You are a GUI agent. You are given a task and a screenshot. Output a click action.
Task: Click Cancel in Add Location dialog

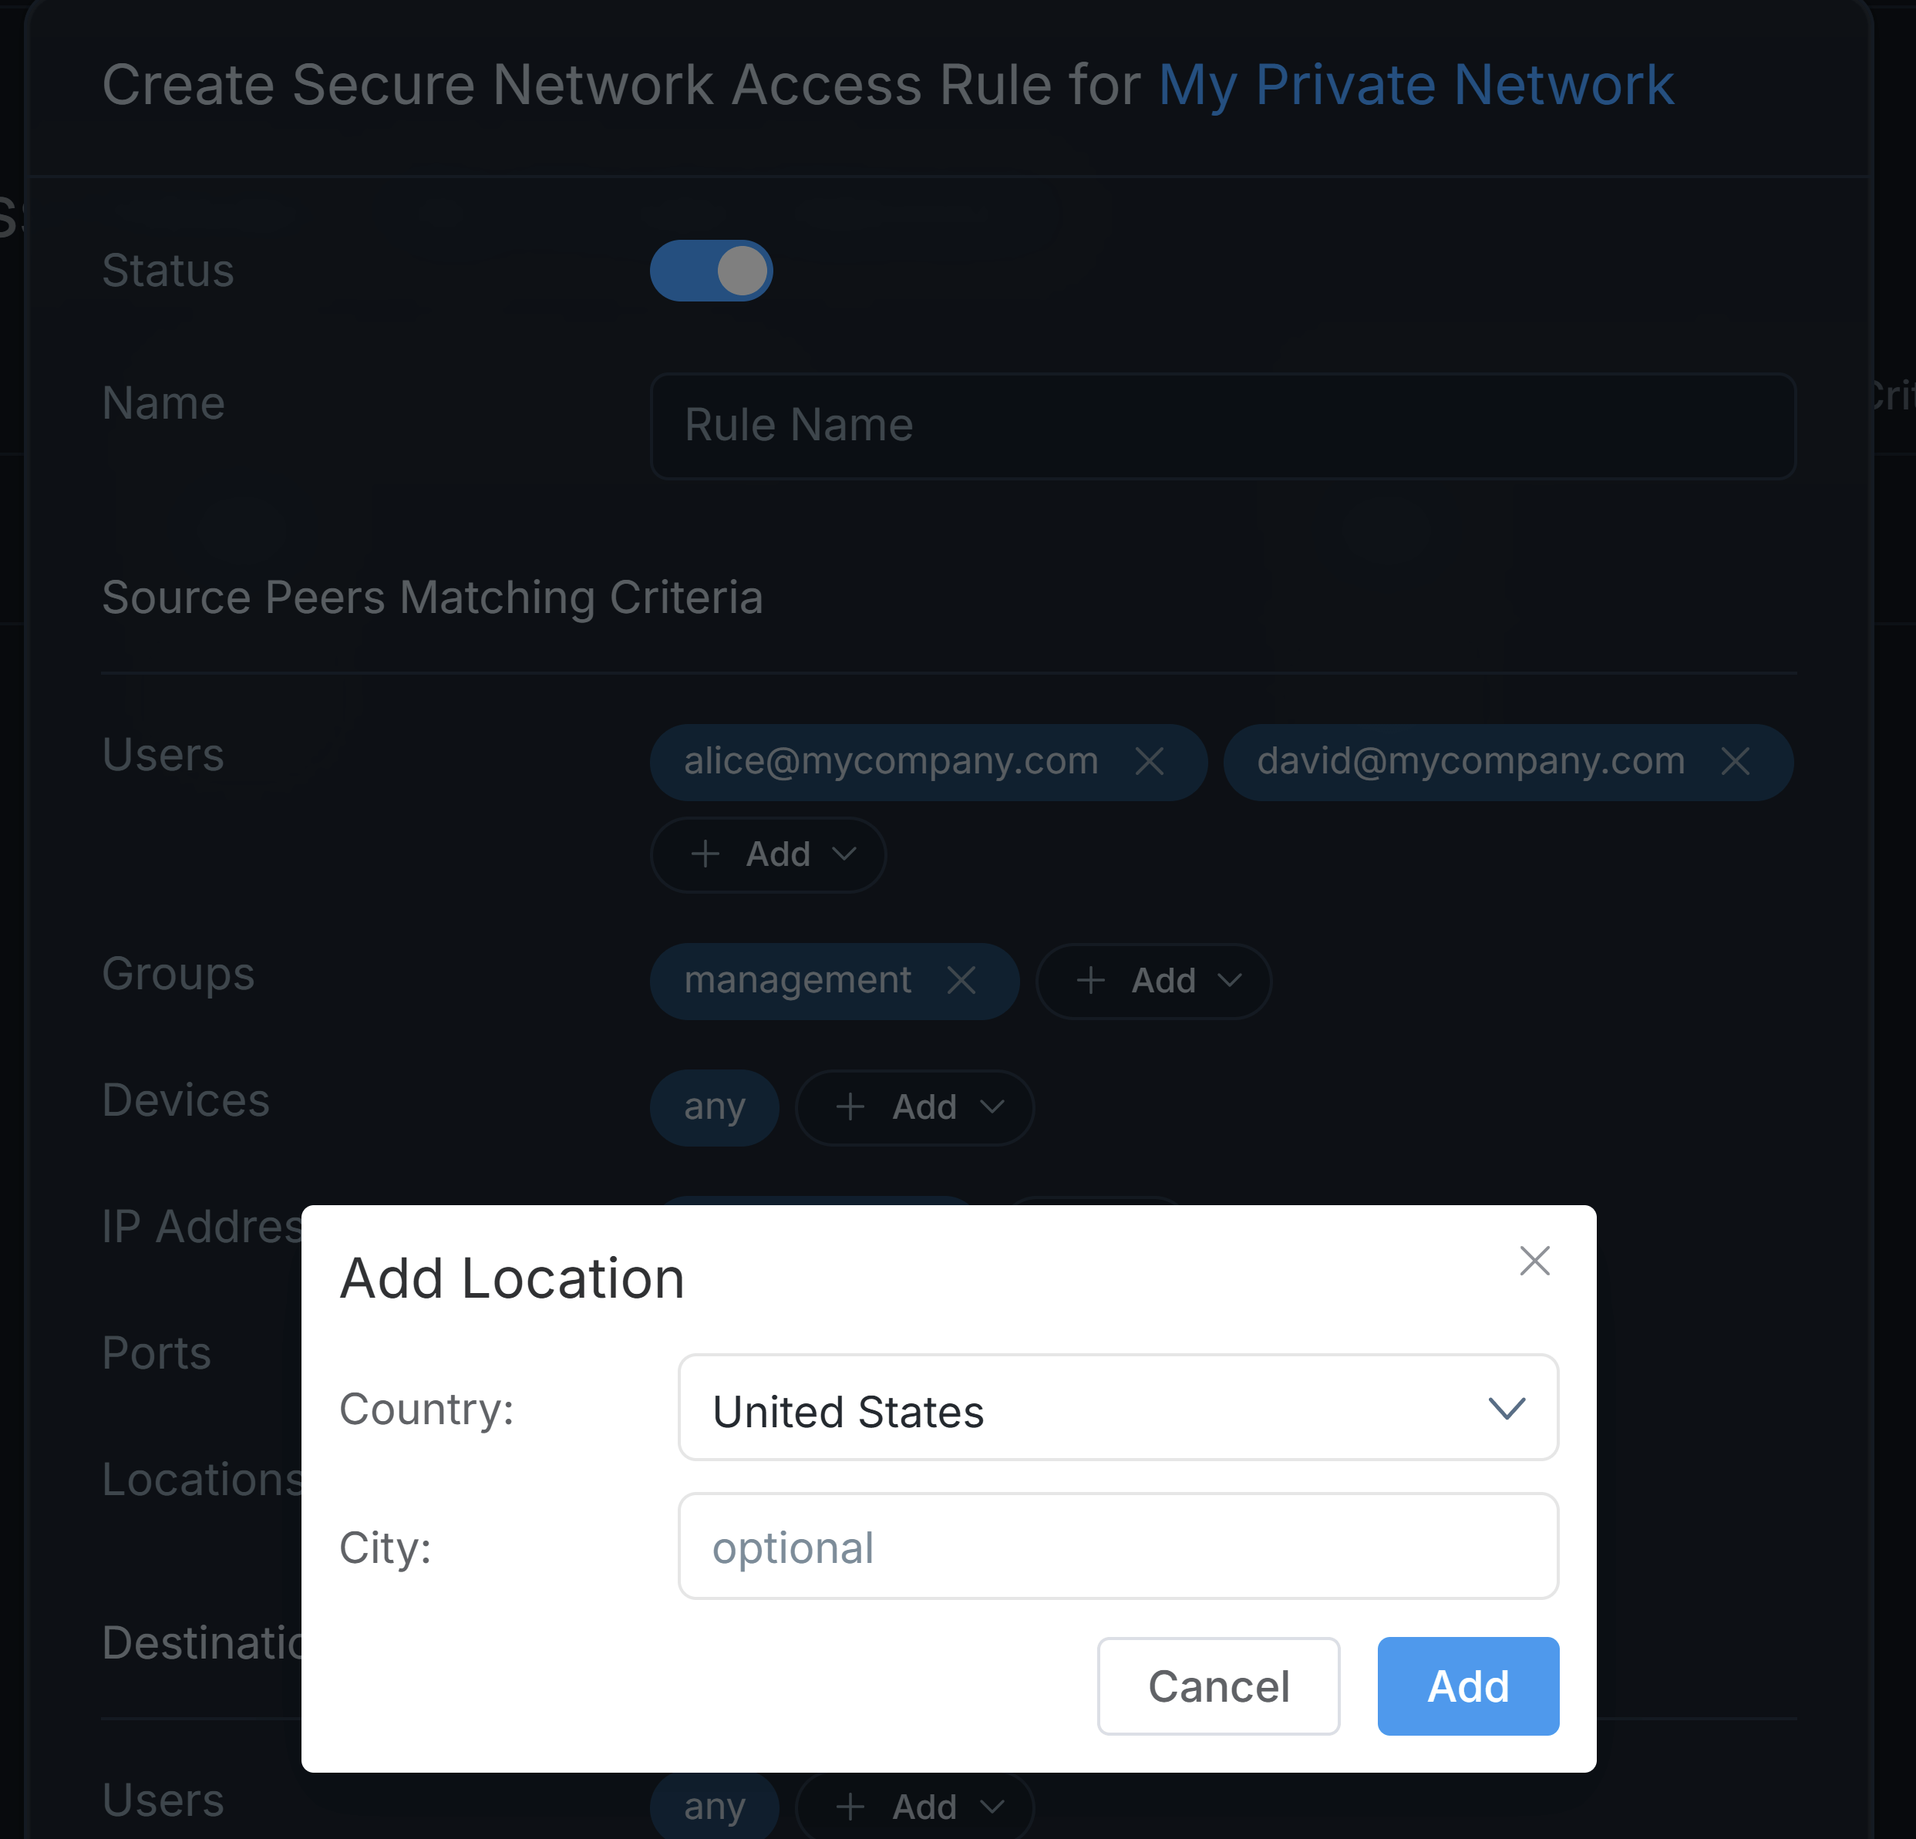(1218, 1686)
